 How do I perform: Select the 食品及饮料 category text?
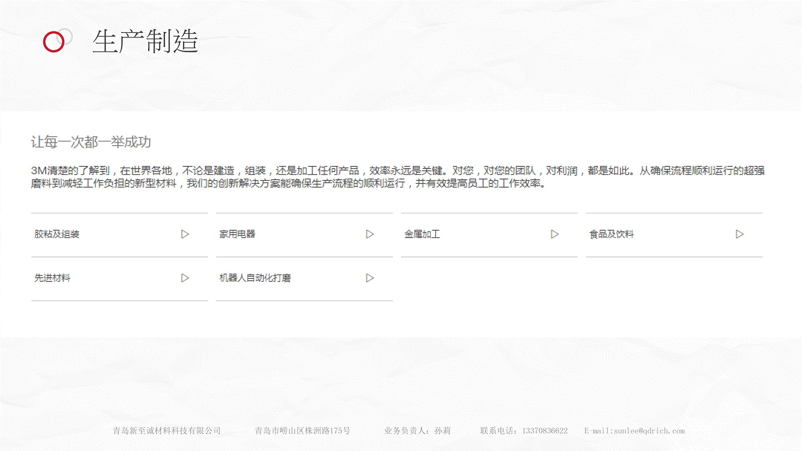[x=612, y=234]
